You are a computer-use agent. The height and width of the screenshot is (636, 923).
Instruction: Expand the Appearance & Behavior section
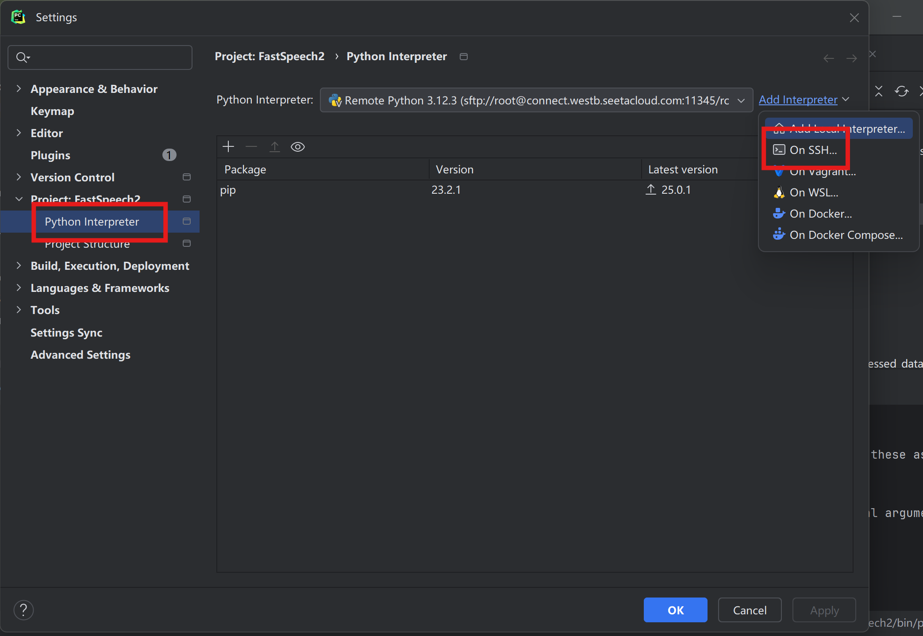click(x=19, y=89)
